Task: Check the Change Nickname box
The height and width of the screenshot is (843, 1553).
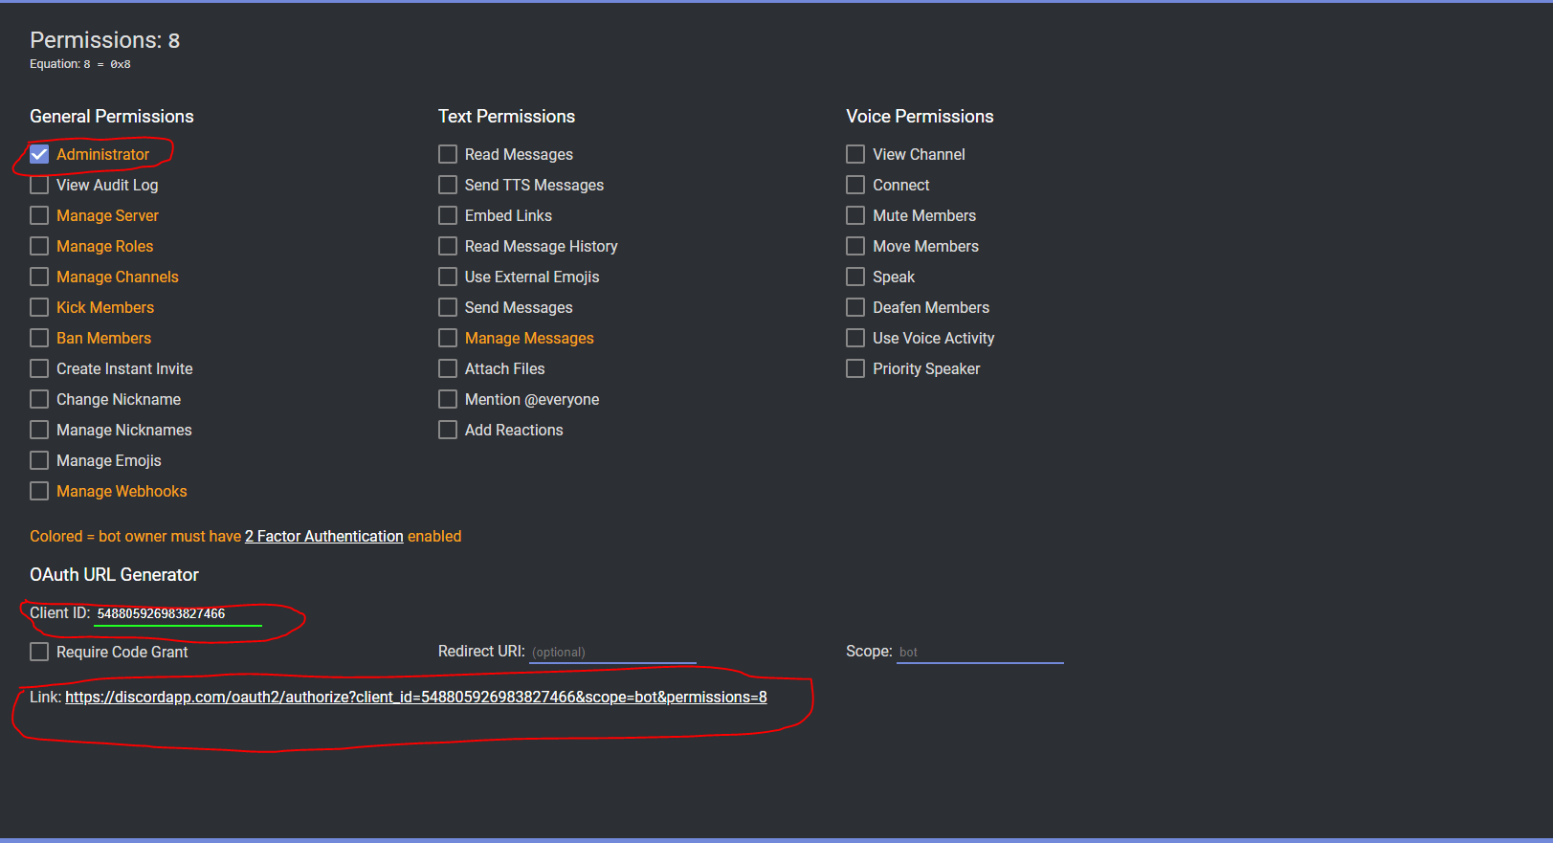Action: (x=39, y=399)
